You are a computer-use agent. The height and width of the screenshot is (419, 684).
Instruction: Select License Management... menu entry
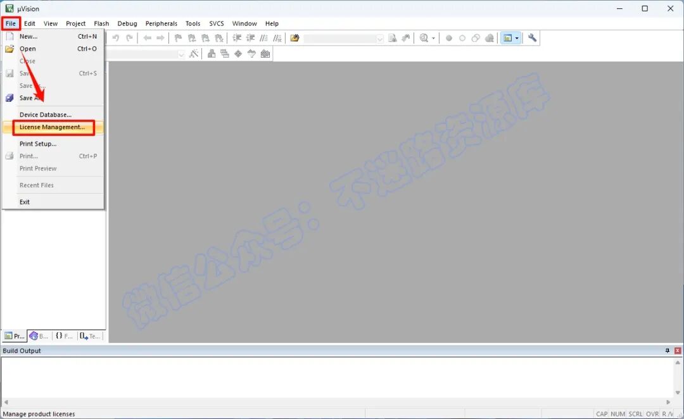53,127
